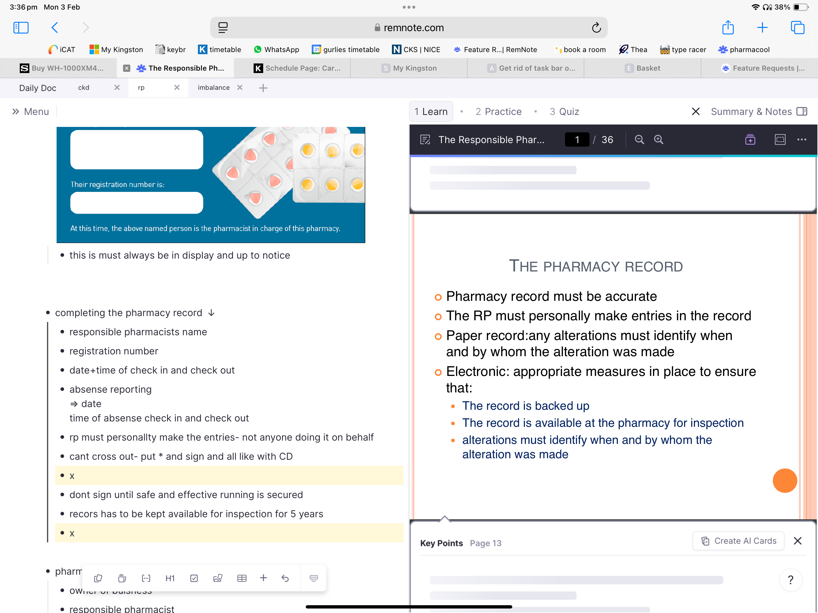Click bullet 'registration number'
This screenshot has width=818, height=613.
point(113,351)
